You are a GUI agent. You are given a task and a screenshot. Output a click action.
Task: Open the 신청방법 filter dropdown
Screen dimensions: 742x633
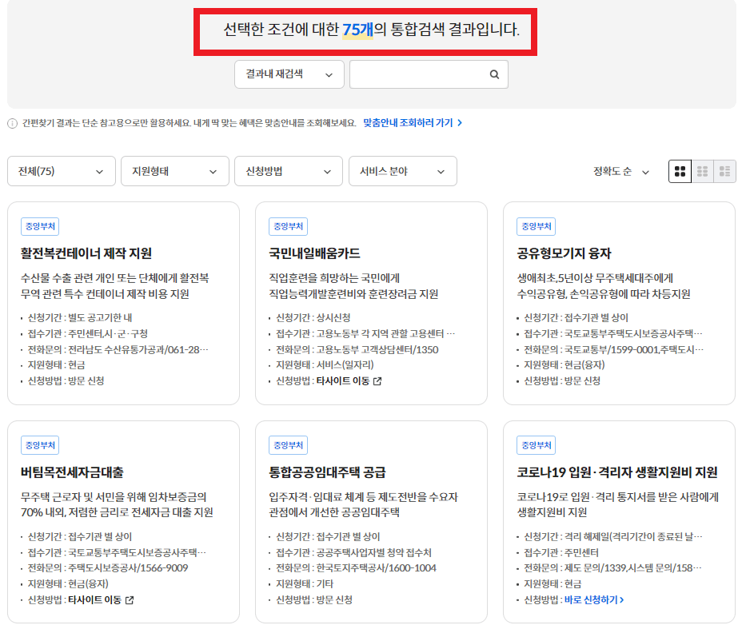tap(289, 171)
